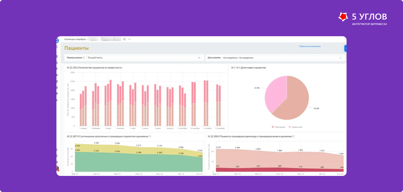This screenshot has width=403, height=192.
Task: Open user avatar at sidebar bottom
Action: (57, 168)
